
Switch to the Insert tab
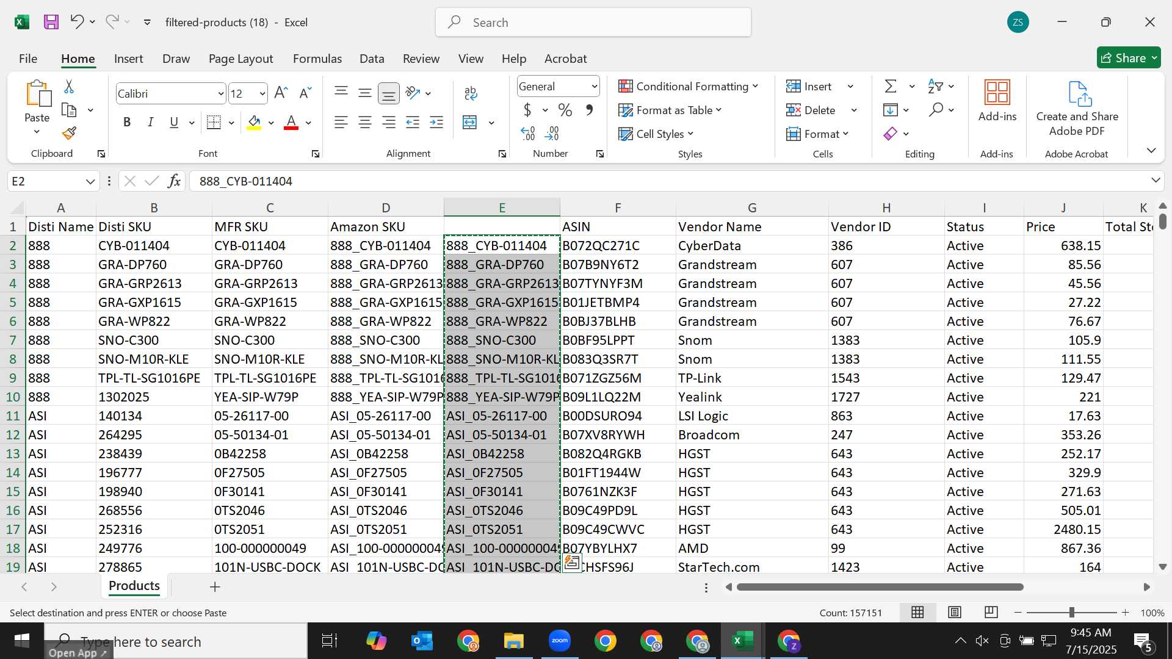click(x=128, y=59)
